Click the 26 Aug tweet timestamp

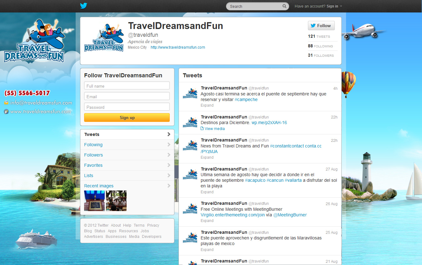tap(331, 204)
